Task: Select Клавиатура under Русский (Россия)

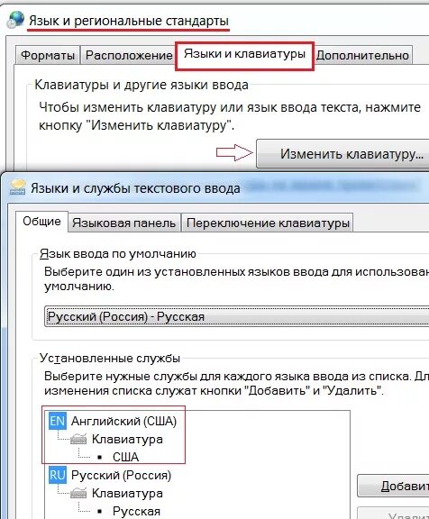Action: tap(127, 493)
